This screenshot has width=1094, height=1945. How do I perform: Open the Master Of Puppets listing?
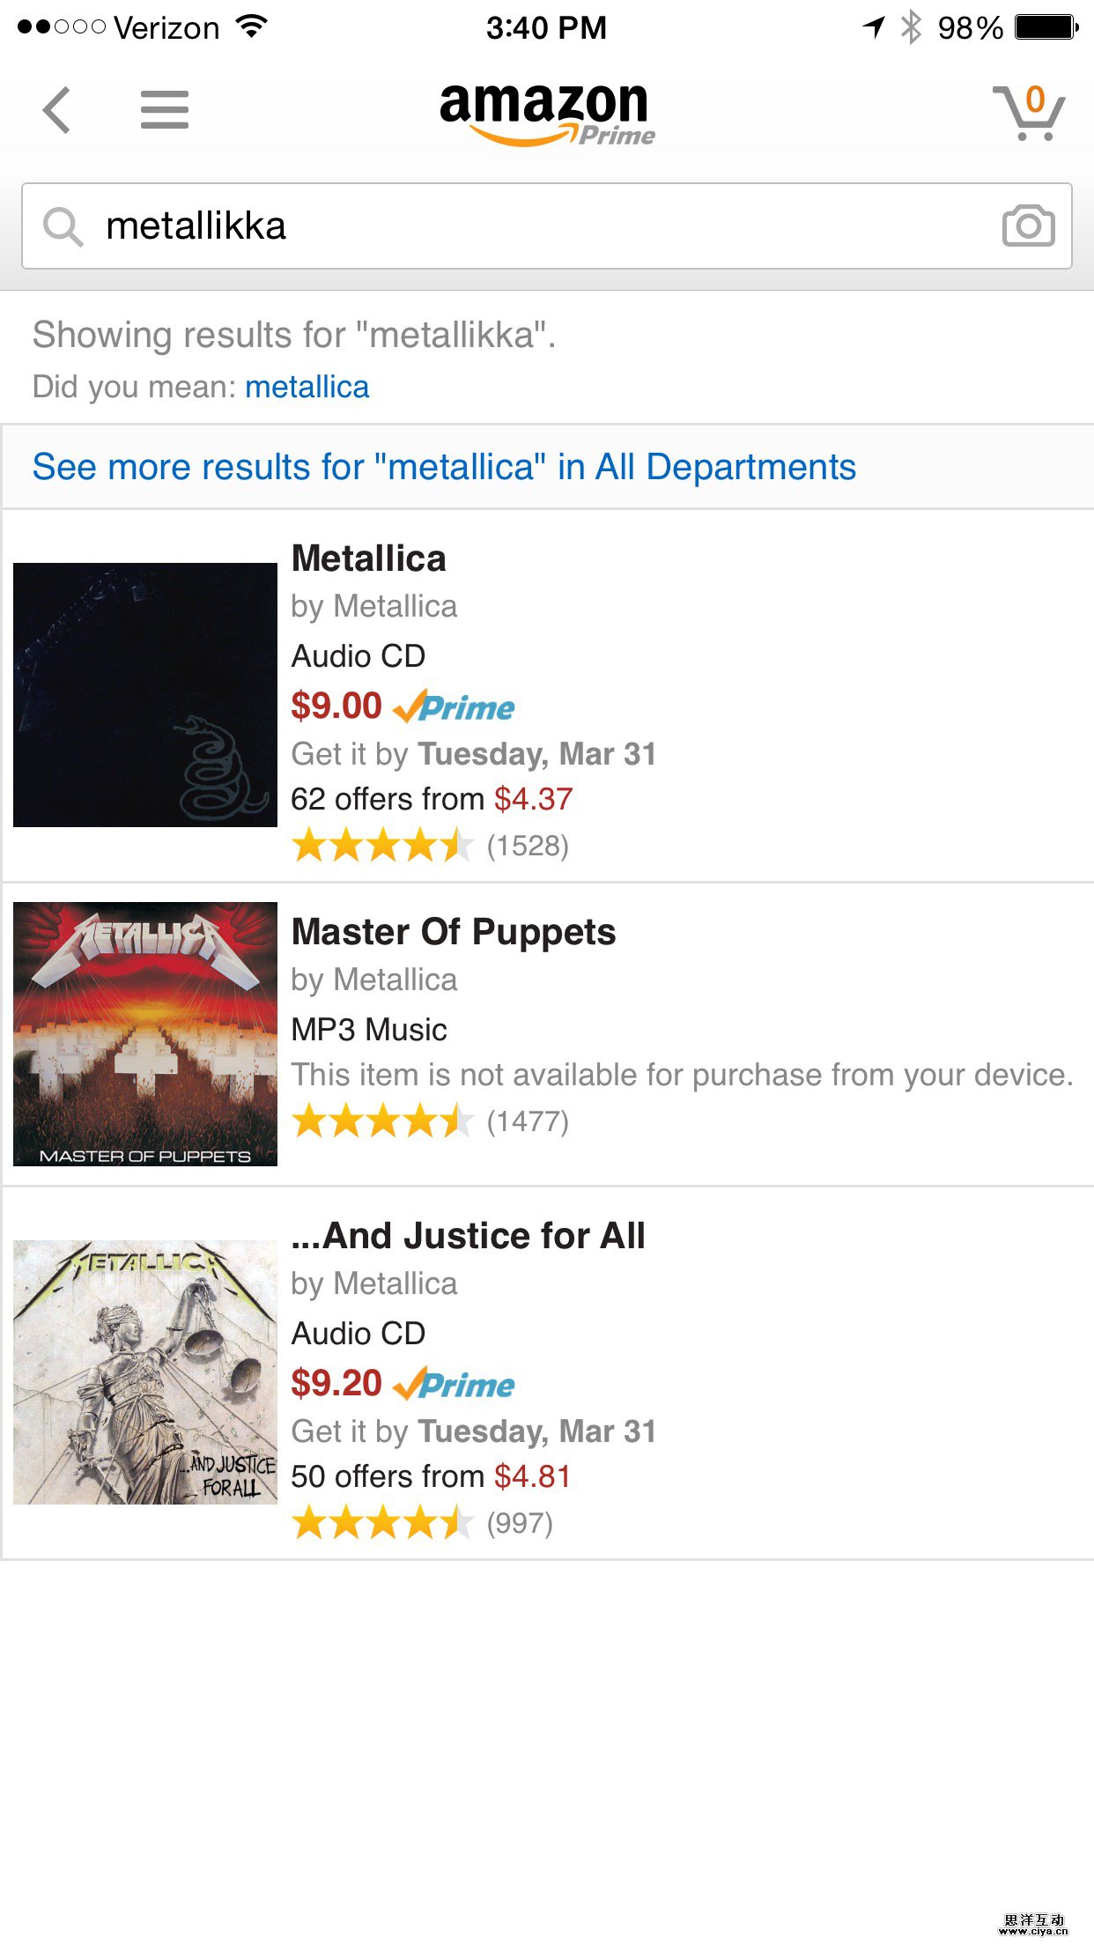pyautogui.click(x=455, y=932)
